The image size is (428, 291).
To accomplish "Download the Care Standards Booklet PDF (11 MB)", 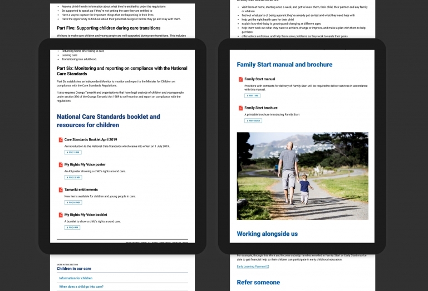I will [x=73, y=152].
